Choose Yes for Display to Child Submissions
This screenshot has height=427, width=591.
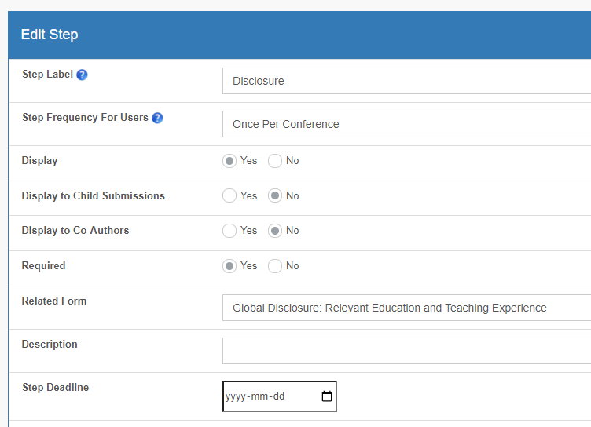(x=229, y=195)
